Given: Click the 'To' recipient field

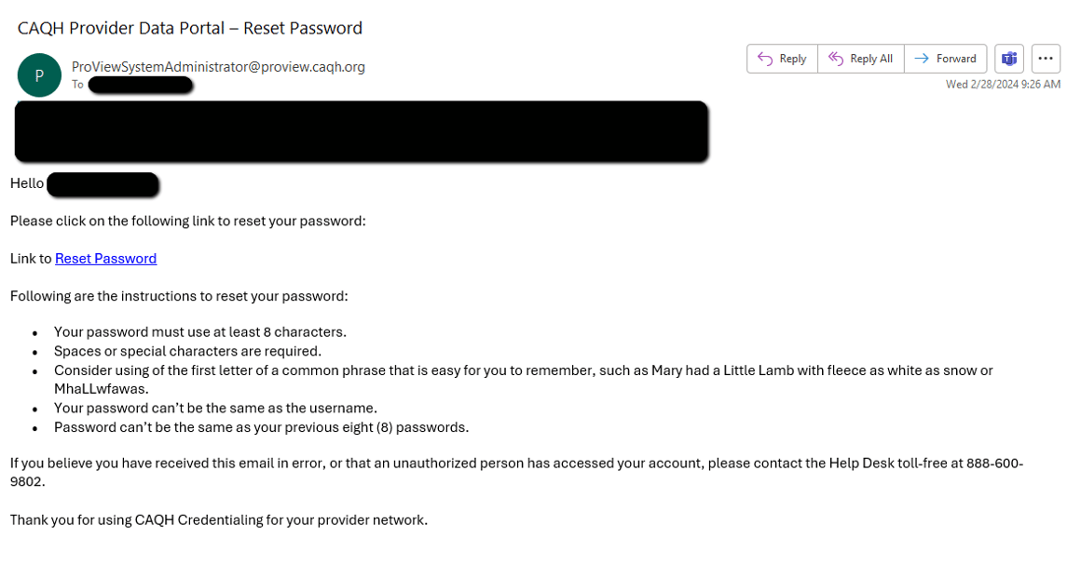Looking at the screenshot, I should (78, 84).
